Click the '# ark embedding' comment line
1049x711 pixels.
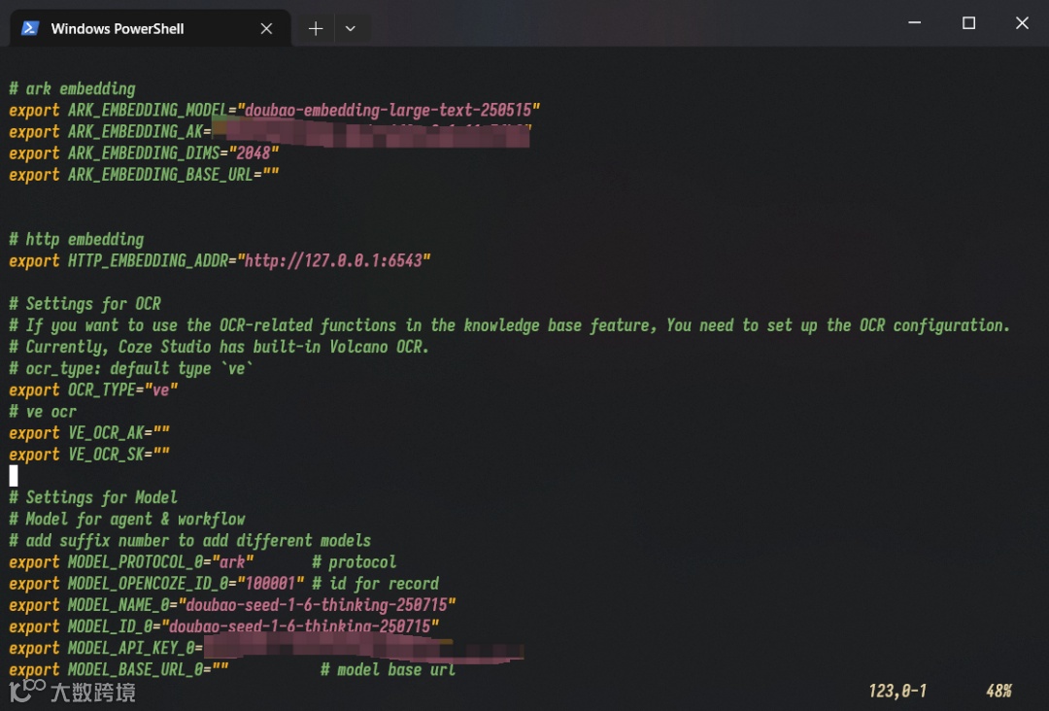click(x=72, y=89)
